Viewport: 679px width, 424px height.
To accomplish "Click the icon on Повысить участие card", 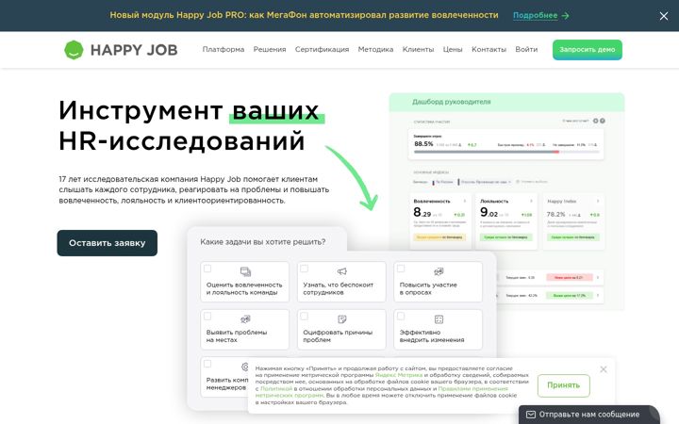I will [x=439, y=271].
